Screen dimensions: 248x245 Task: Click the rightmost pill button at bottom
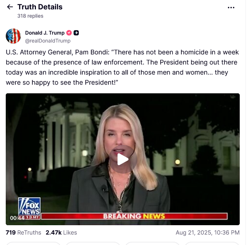pyautogui.click(x=212, y=244)
